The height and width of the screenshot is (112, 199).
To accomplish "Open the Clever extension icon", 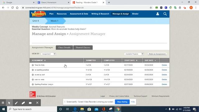I will 166,7.
